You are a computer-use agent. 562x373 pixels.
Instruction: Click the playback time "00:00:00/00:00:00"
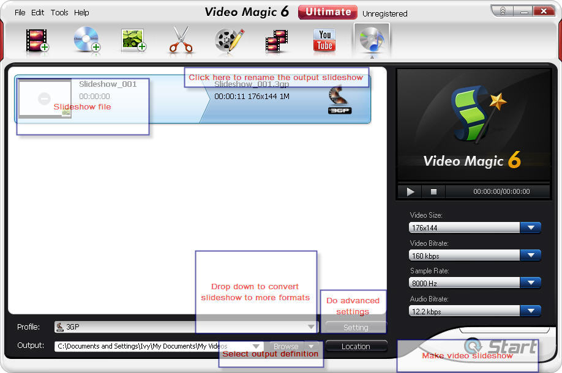coord(501,191)
